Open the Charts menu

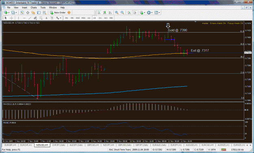(34, 7)
